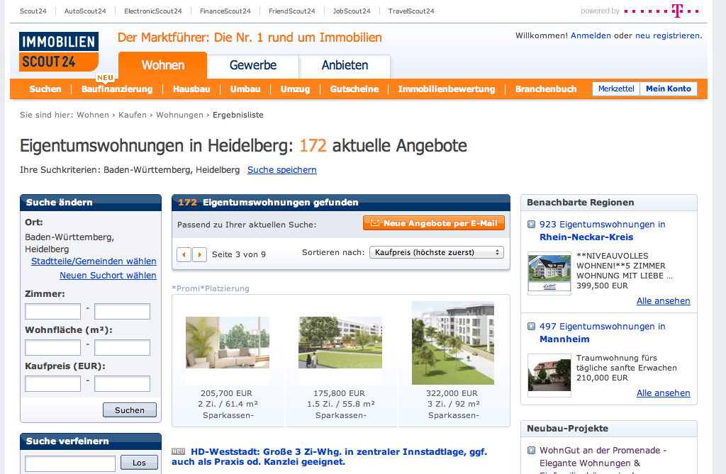Switch to the Wohnen tab
This screenshot has width=726, height=474.
coord(163,65)
